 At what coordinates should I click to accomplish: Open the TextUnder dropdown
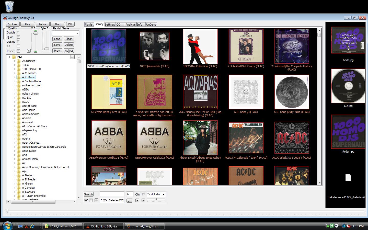[164, 194]
